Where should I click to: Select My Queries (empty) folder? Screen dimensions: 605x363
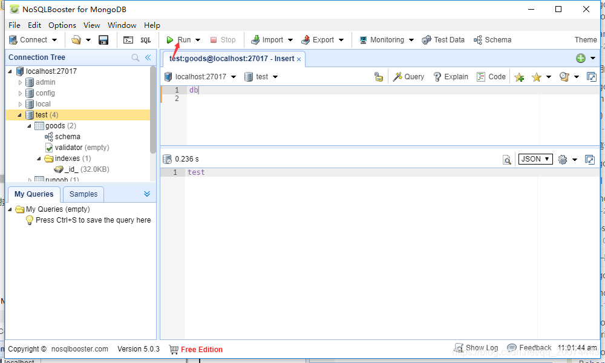(58, 209)
